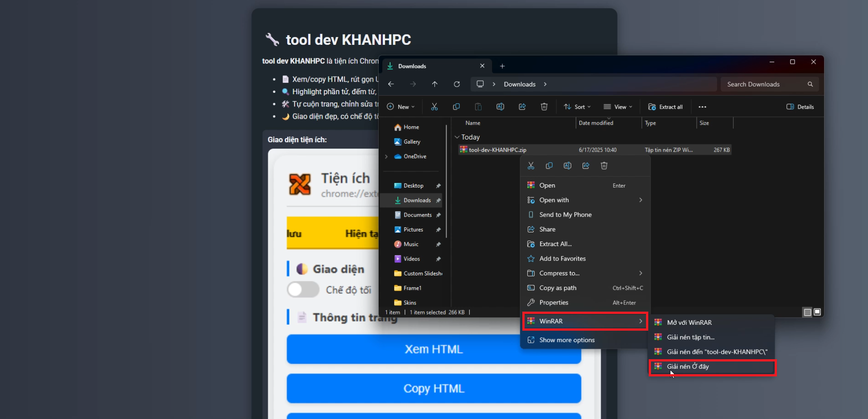This screenshot has width=868, height=419.
Task: Open the New dropdown in toolbar
Action: pos(400,107)
